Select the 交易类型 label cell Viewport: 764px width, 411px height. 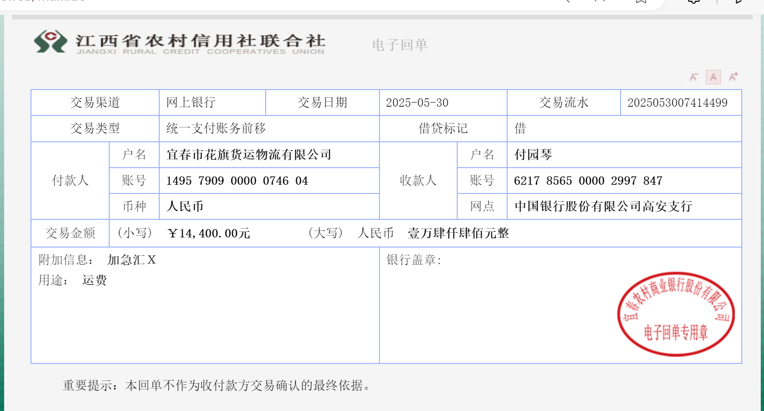[x=95, y=128]
